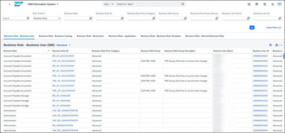
Task: Open table settings gear icon
Action: pyautogui.click(x=270, y=45)
